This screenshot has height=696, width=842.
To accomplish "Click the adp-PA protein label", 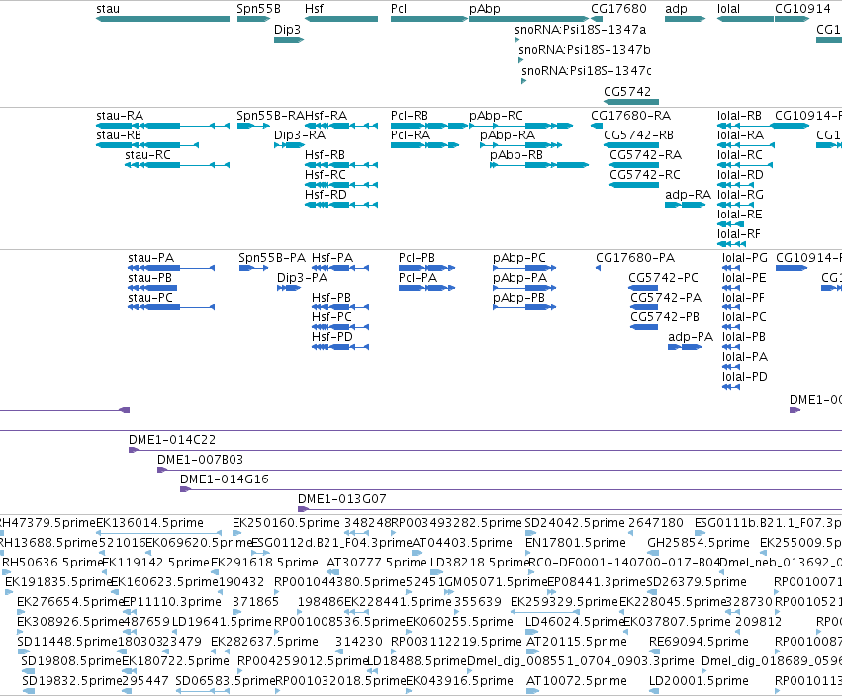I will (691, 337).
